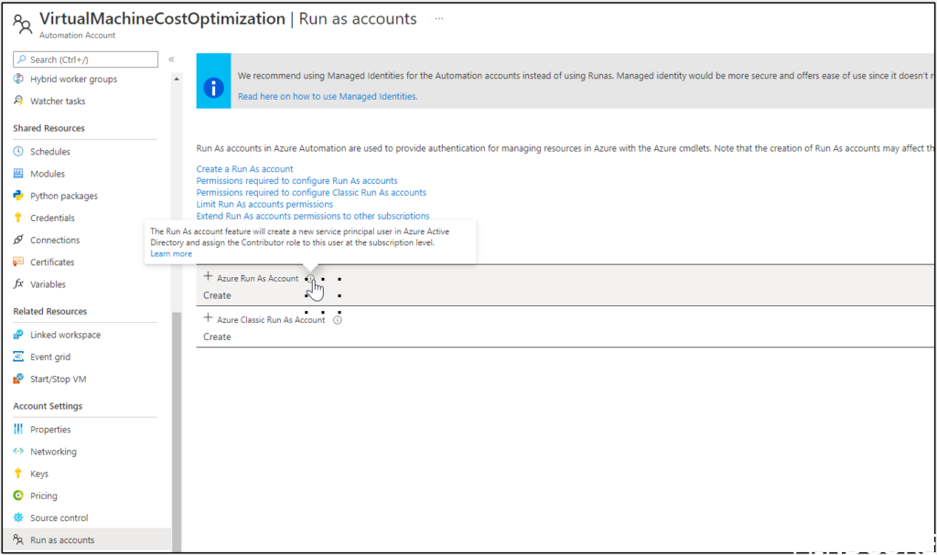Select Run as accounts in the sidebar
937x555 pixels.
[62, 540]
